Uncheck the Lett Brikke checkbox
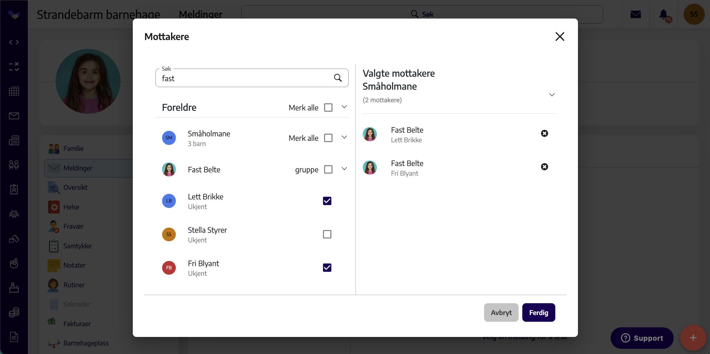Viewport: 710px width, 354px height. [327, 201]
